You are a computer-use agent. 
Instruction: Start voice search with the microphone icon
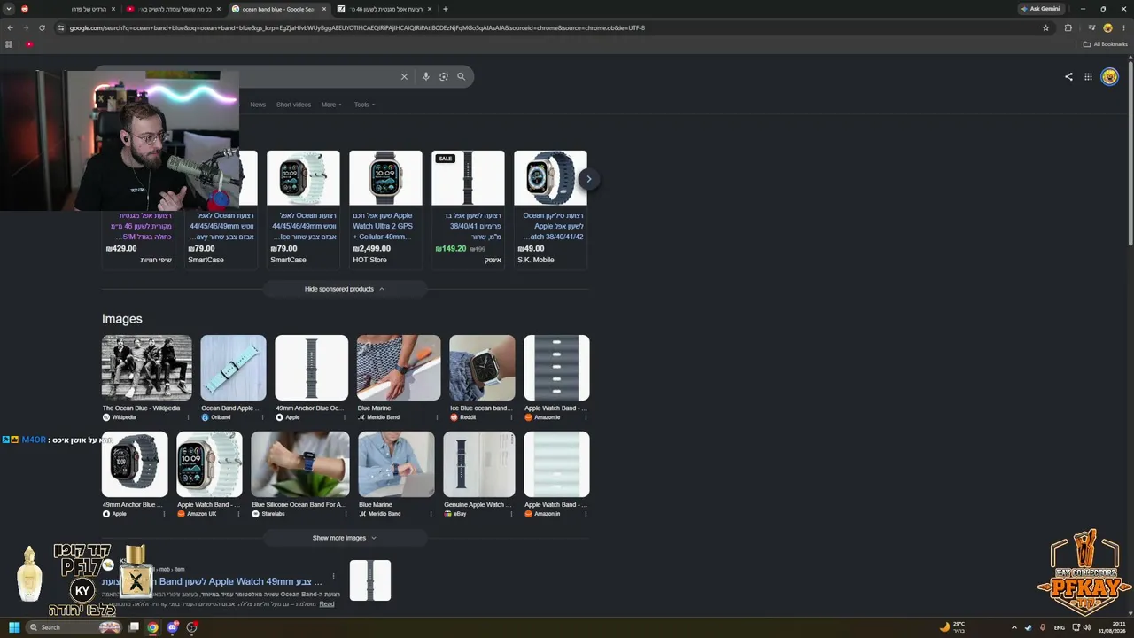pos(426,77)
